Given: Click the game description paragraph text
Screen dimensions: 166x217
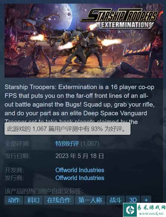Looking at the screenshot, I should (x=79, y=104).
